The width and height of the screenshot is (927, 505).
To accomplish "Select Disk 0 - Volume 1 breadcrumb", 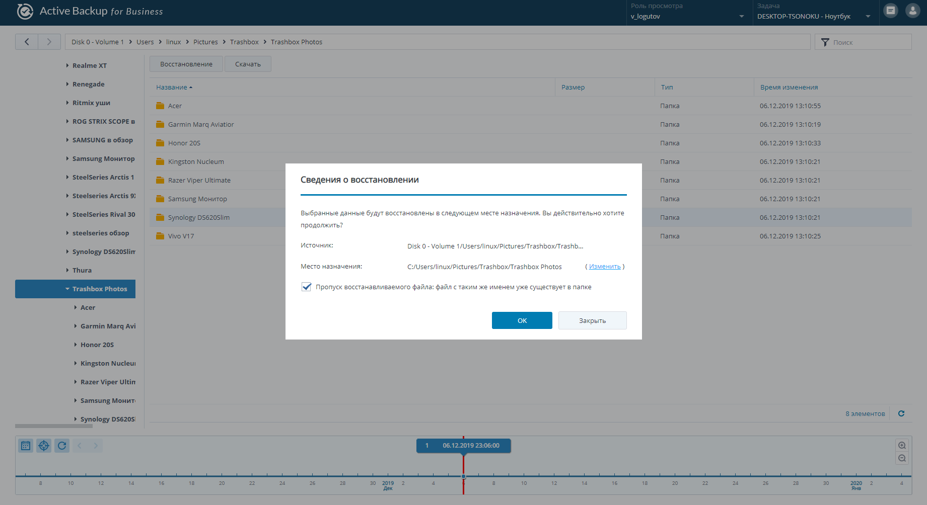I will (x=97, y=42).
